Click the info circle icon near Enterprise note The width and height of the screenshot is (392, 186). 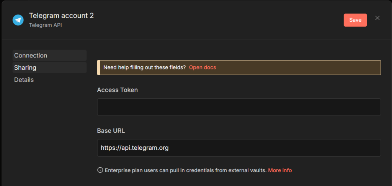(x=100, y=170)
